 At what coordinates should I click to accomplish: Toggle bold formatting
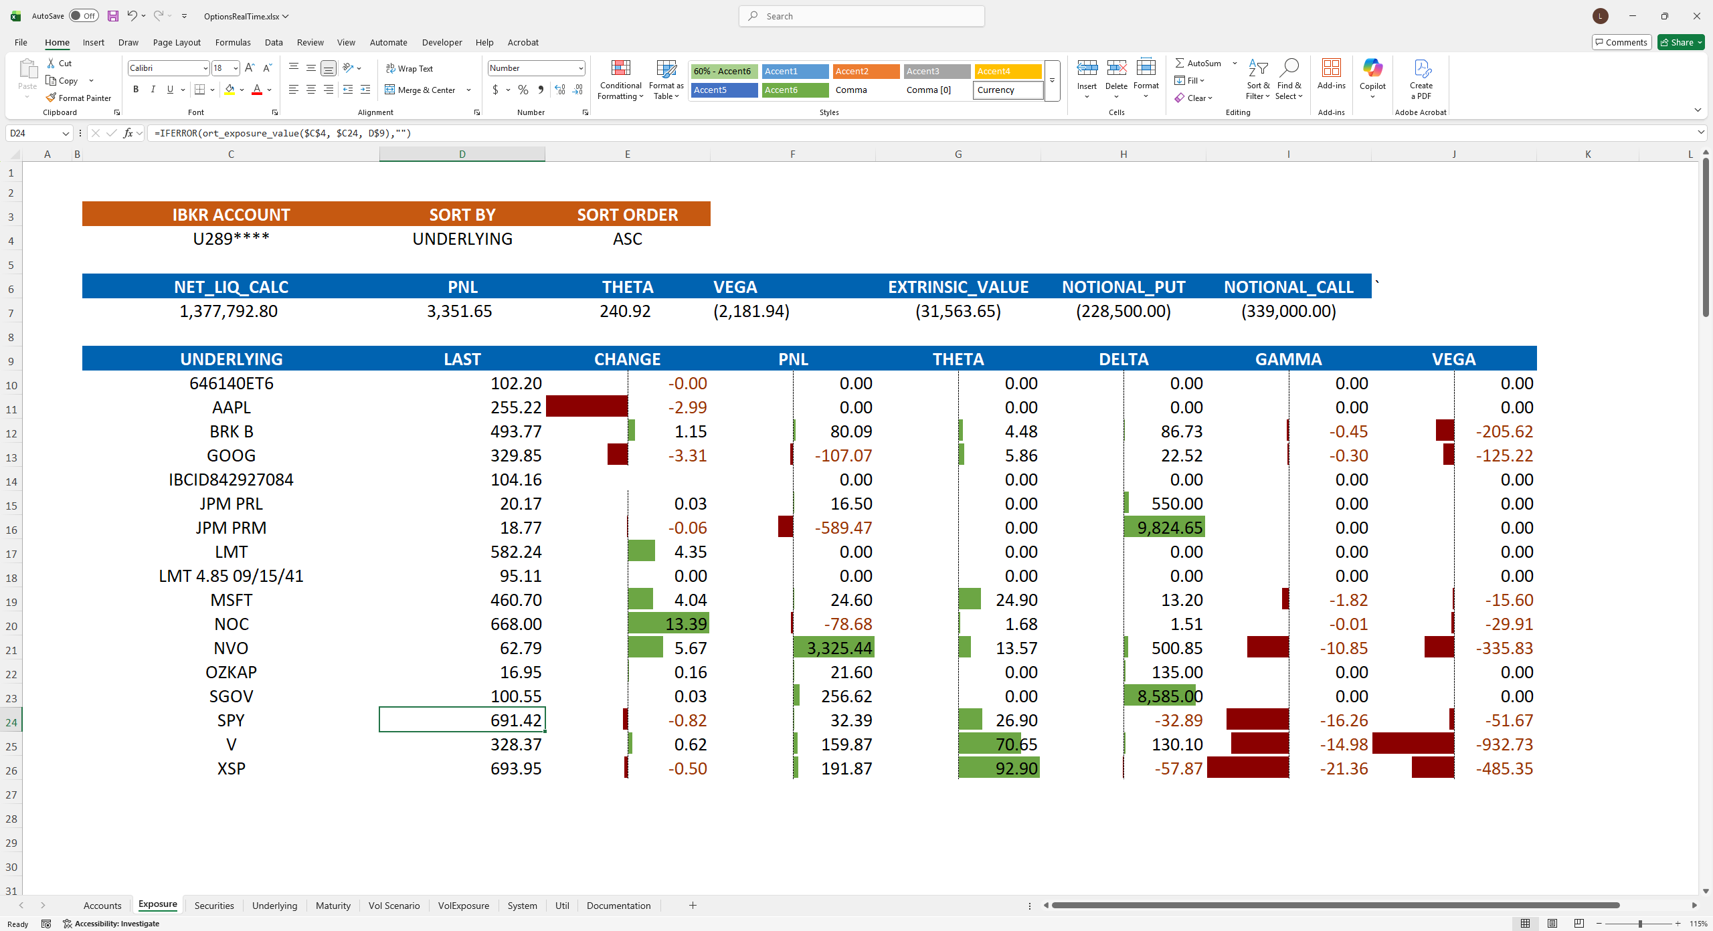click(136, 89)
